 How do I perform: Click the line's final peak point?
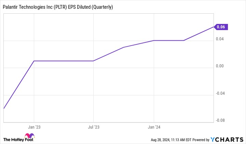[214, 27]
